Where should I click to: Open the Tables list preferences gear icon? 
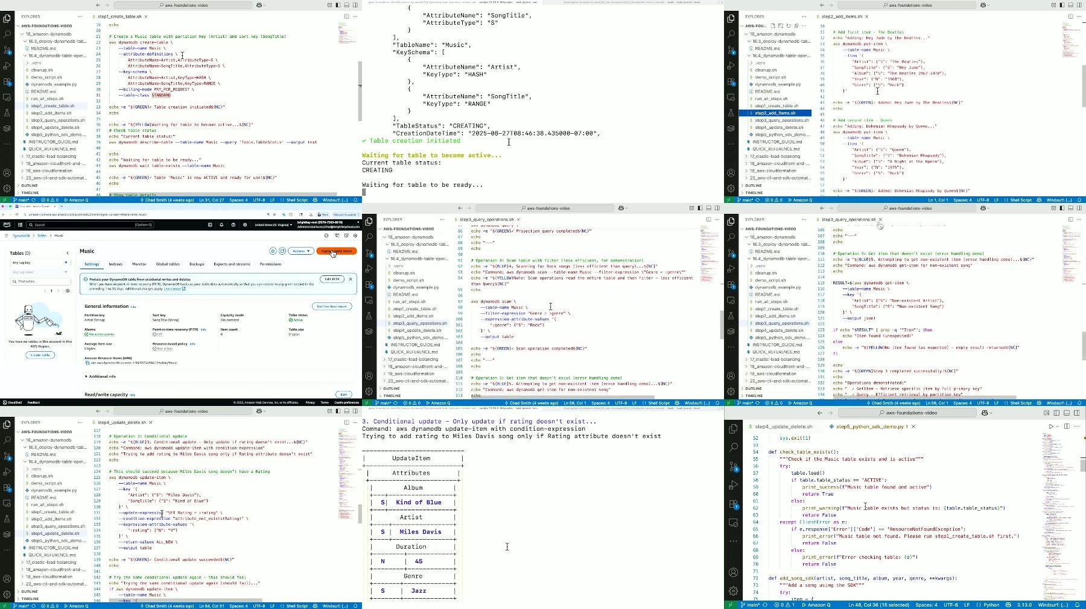click(x=67, y=291)
